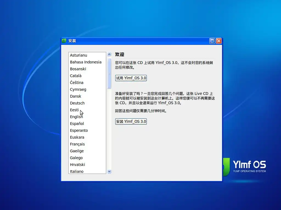
Task: Select Français language
Action: pos(87,144)
